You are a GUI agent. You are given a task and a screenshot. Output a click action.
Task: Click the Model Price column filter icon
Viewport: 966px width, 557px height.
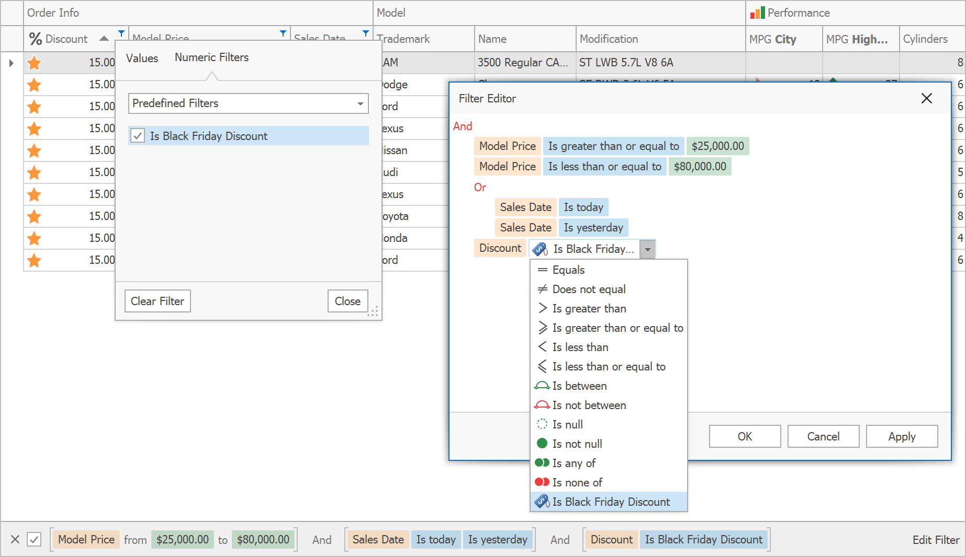click(283, 33)
